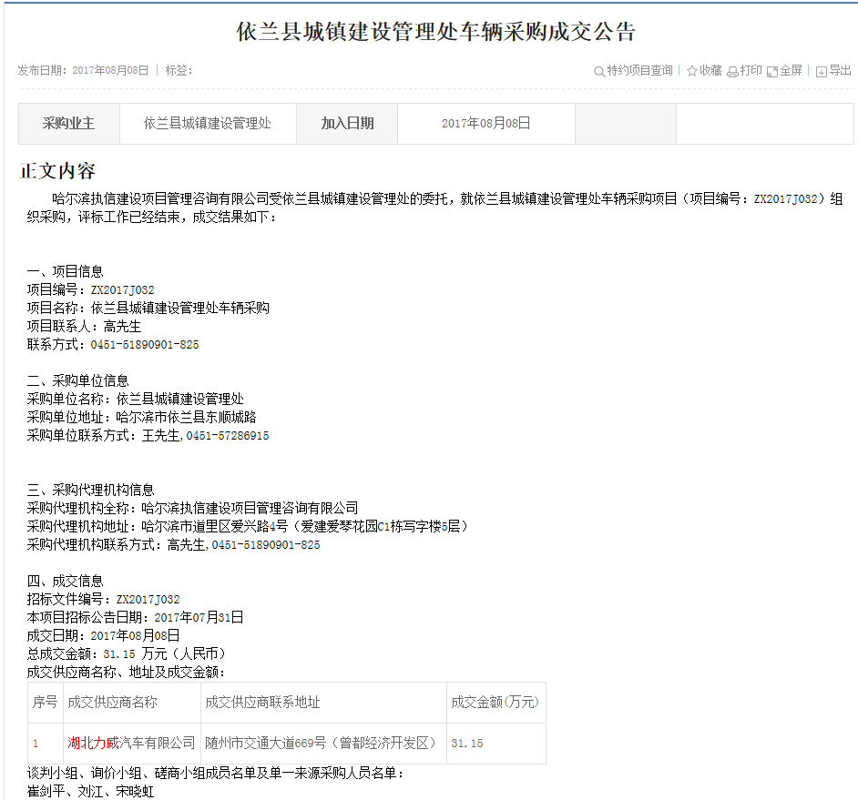Click the 谈判小组、询价小组 members line

[x=216, y=774]
